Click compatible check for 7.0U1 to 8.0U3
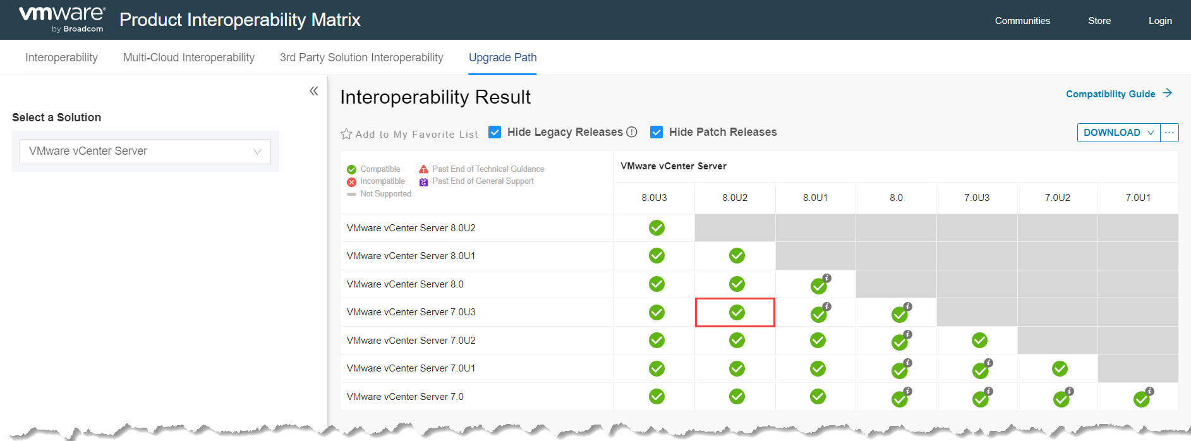The width and height of the screenshot is (1191, 441). tap(656, 368)
